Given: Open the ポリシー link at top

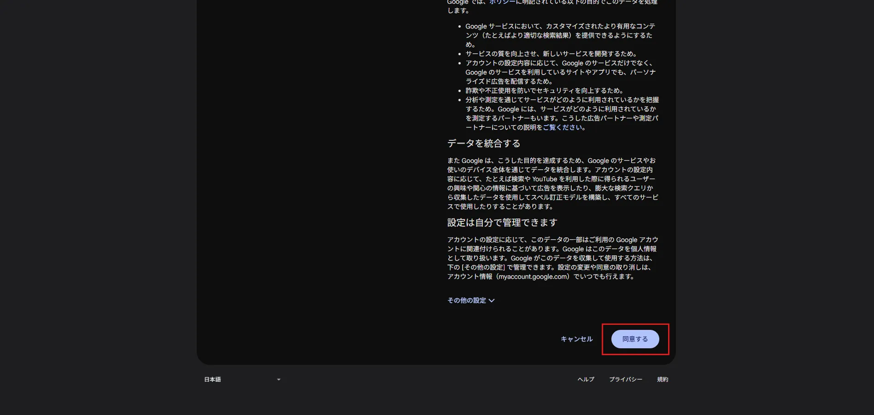Looking at the screenshot, I should [502, 2].
